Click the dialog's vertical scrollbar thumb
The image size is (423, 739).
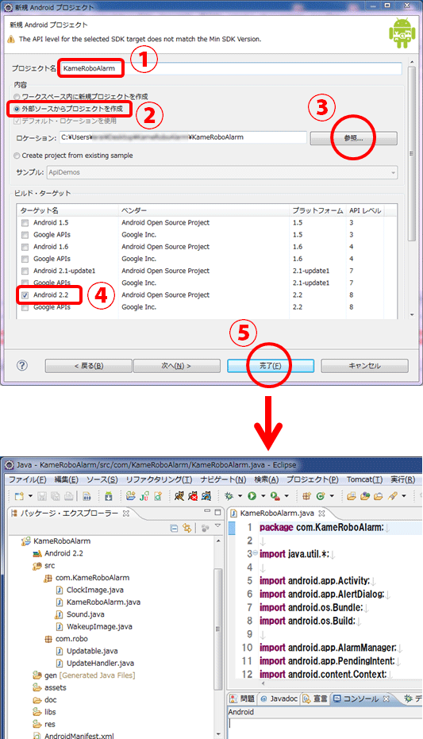tap(412, 153)
